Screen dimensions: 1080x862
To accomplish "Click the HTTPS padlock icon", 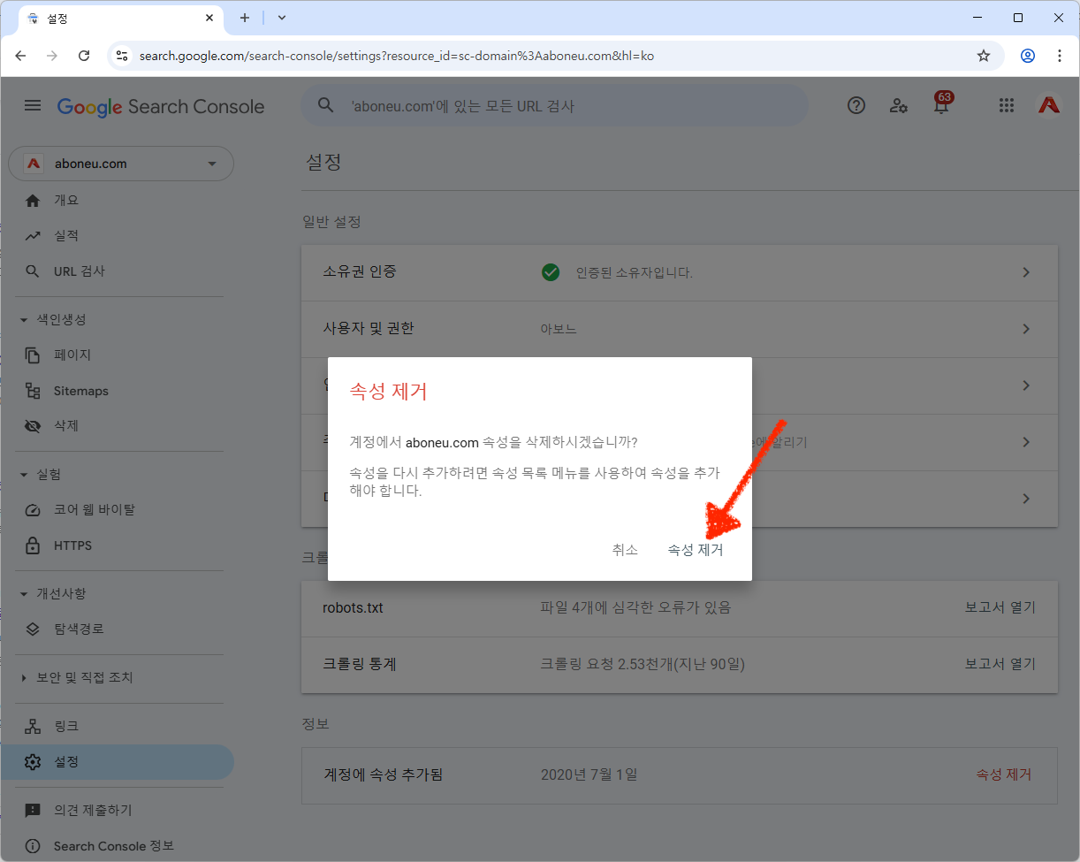I will click(x=33, y=545).
